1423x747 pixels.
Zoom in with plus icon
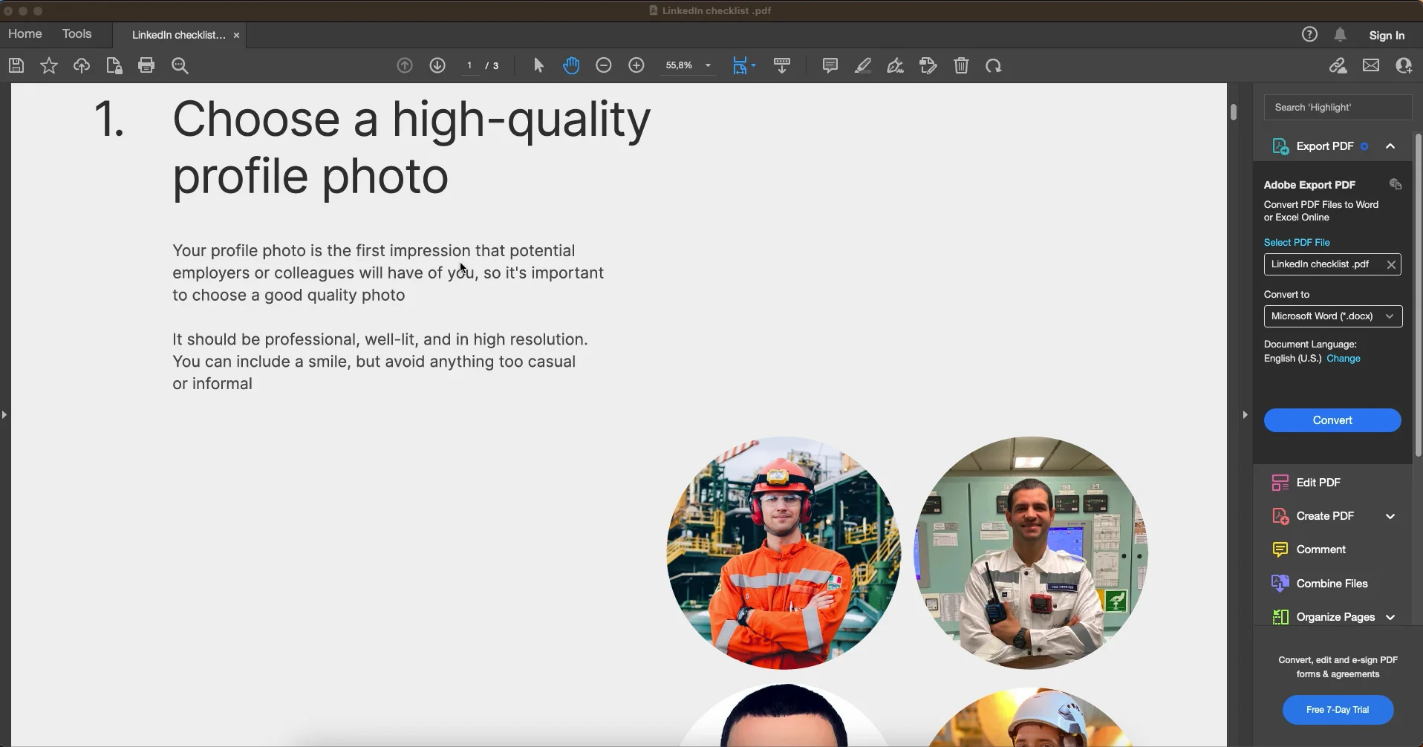coord(636,65)
